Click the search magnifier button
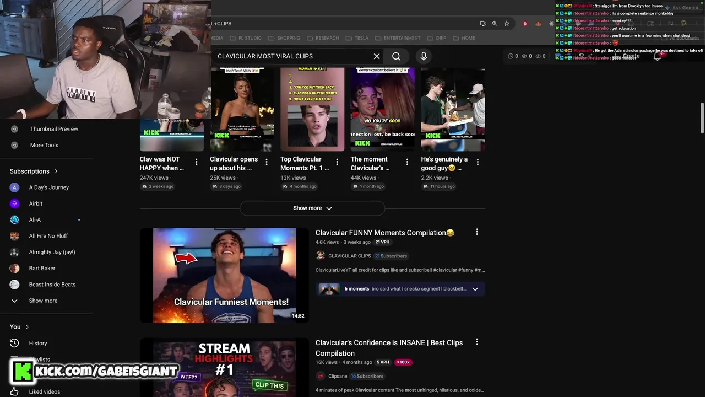This screenshot has width=705, height=397. coord(396,56)
